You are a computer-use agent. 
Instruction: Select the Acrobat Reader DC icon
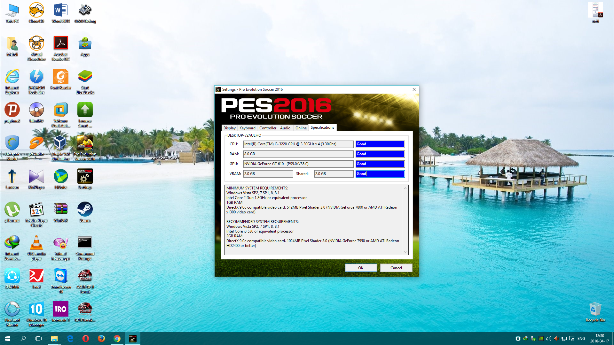pos(61,48)
